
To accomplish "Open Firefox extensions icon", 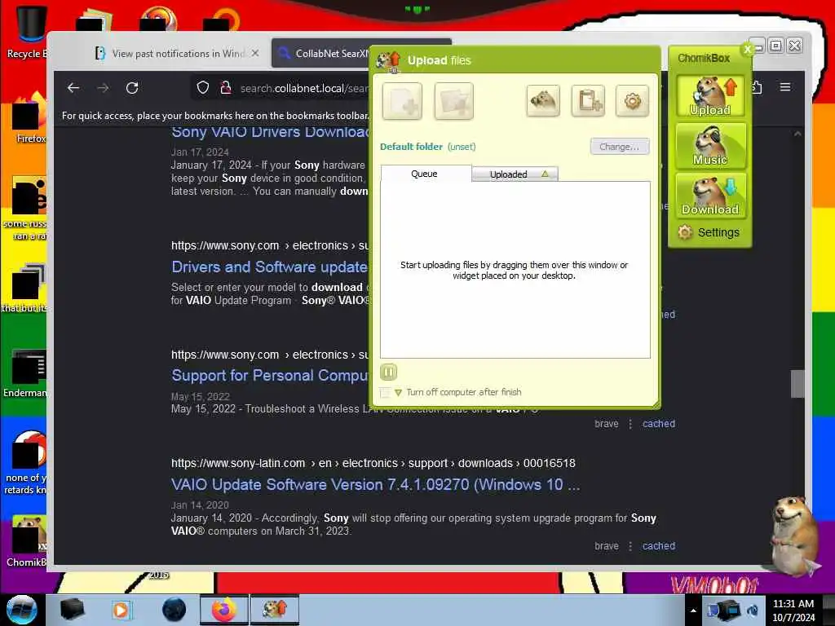I will pyautogui.click(x=757, y=86).
